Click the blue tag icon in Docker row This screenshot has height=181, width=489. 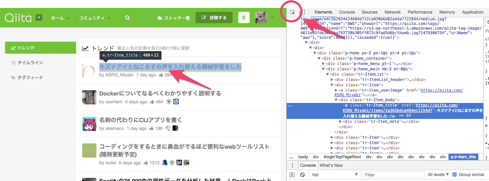point(176,101)
